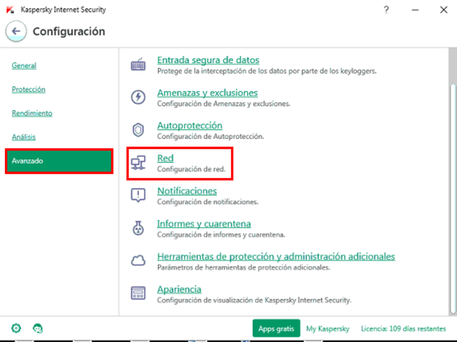The width and height of the screenshot is (457, 342).
Task: Click the description 'Configuración de notificaciones.'
Action: click(208, 202)
